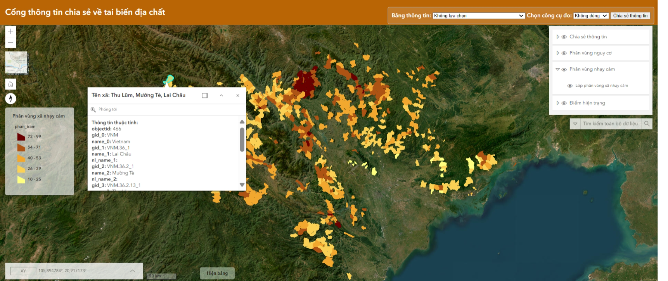Screen dimensions: 668x281
Task: Expand the Chia sẻ thông tin layer
Action: [x=558, y=37]
